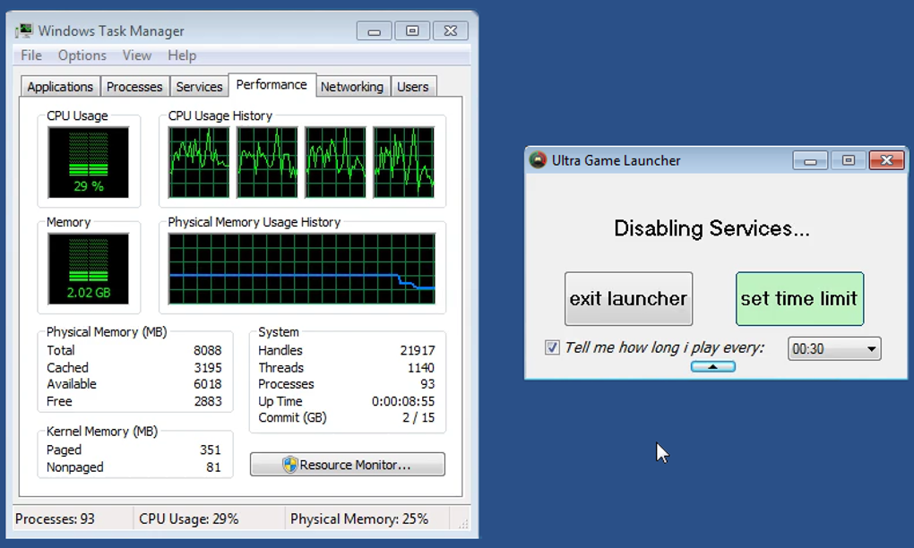Viewport: 914px width, 548px height.
Task: Click the Free memory value 2883
Action: click(208, 401)
